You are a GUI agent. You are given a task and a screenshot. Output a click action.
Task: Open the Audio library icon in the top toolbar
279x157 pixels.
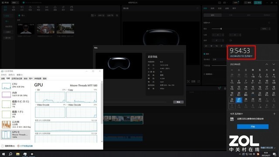(14, 8)
